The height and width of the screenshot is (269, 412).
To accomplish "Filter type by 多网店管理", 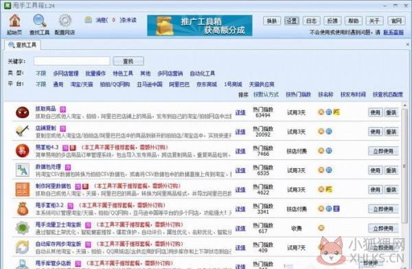I will 66,73.
